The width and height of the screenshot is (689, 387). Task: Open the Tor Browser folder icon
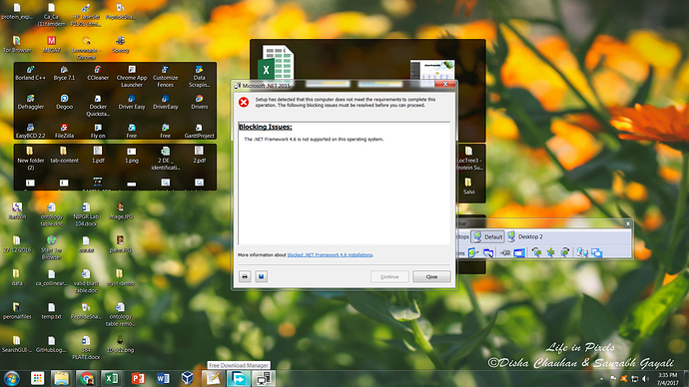pyautogui.click(x=17, y=44)
